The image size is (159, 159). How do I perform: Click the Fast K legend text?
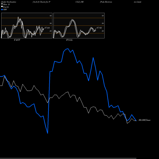[6, 7]
